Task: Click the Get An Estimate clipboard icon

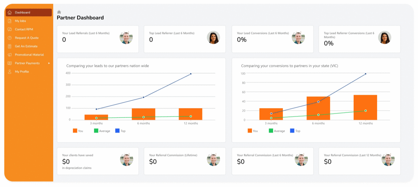Action: (10, 46)
